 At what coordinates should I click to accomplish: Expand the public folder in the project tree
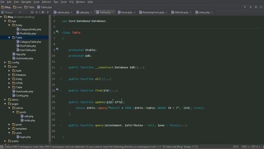click(x=5, y=141)
